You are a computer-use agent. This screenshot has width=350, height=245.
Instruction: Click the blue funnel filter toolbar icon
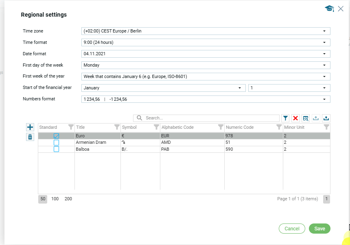pyautogui.click(x=285, y=118)
